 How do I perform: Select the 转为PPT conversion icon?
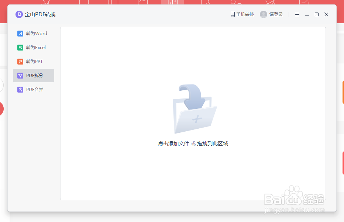pos(20,61)
